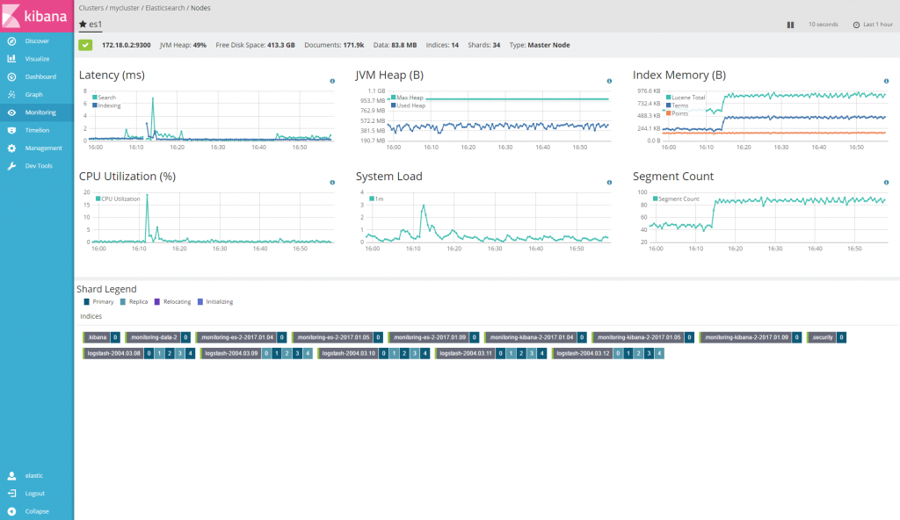Toggle the Search series in Latency legend

[104, 97]
